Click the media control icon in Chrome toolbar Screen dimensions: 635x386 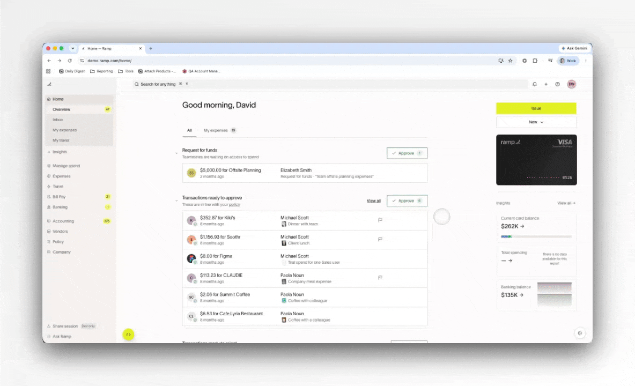[x=550, y=61]
